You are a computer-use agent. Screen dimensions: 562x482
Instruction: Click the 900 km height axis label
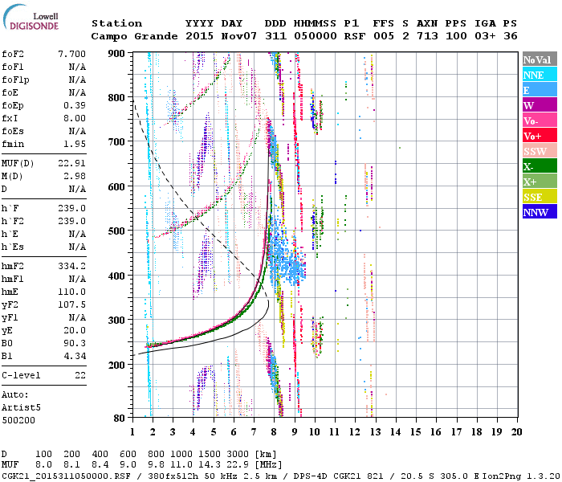click(x=116, y=54)
